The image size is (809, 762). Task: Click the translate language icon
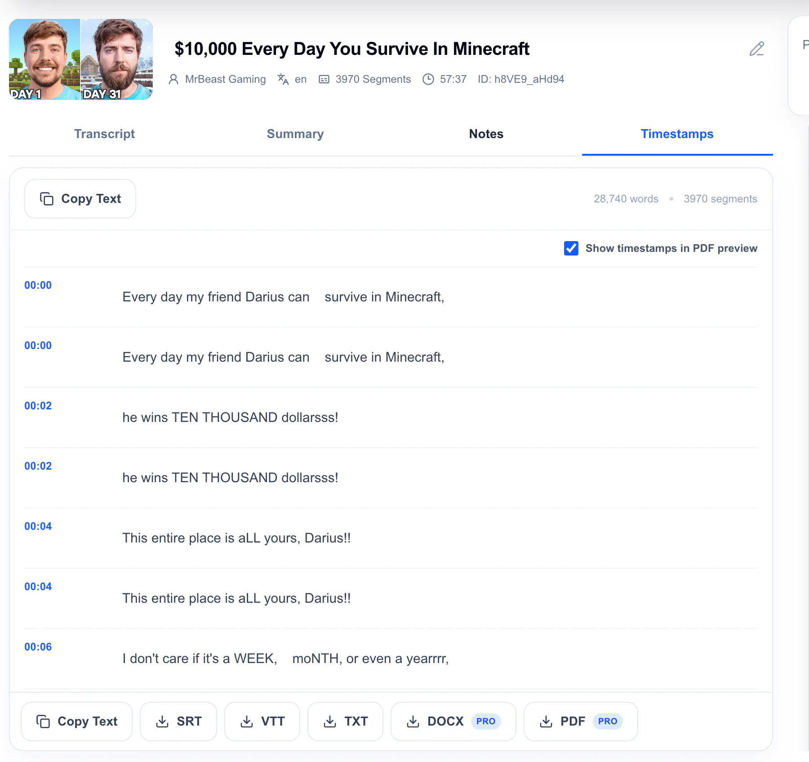tap(283, 79)
